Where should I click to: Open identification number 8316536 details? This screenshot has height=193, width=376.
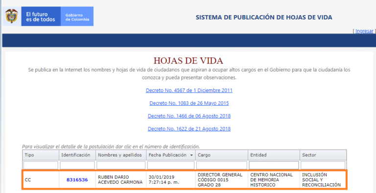point(77,180)
